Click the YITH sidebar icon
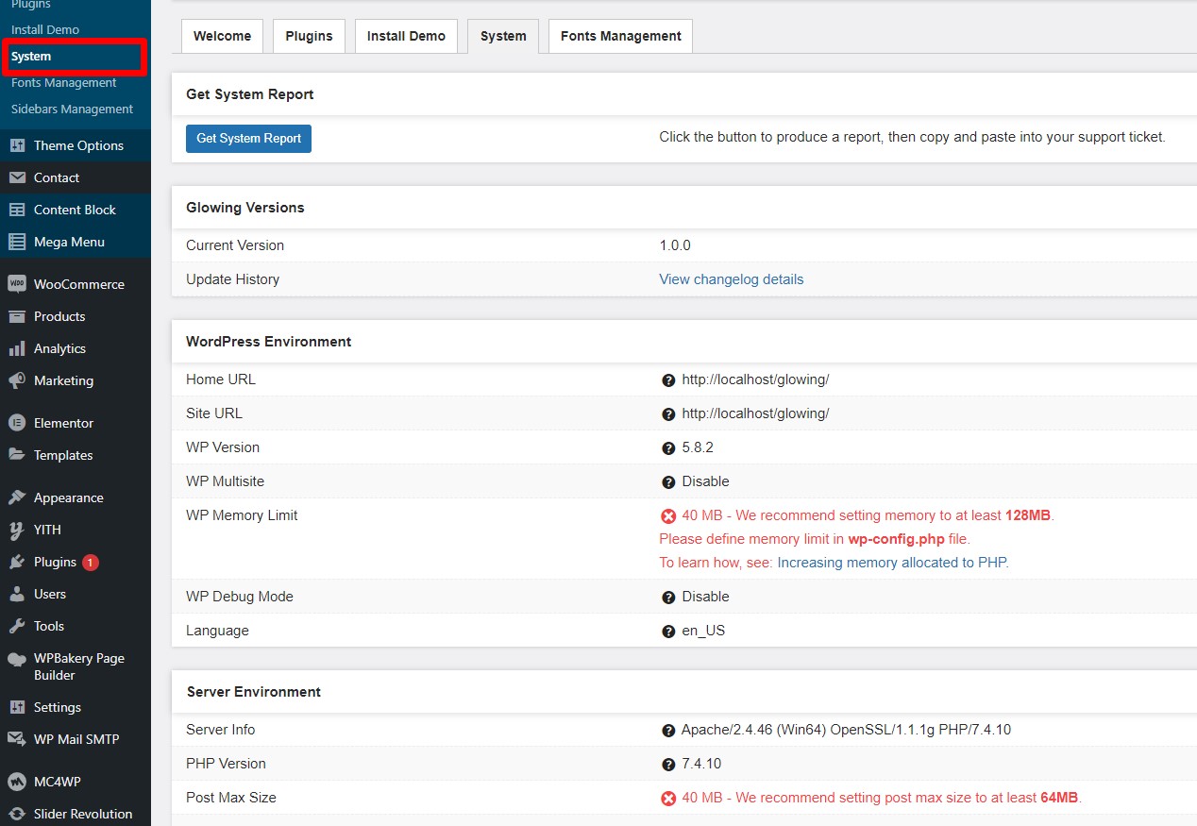 click(x=17, y=530)
